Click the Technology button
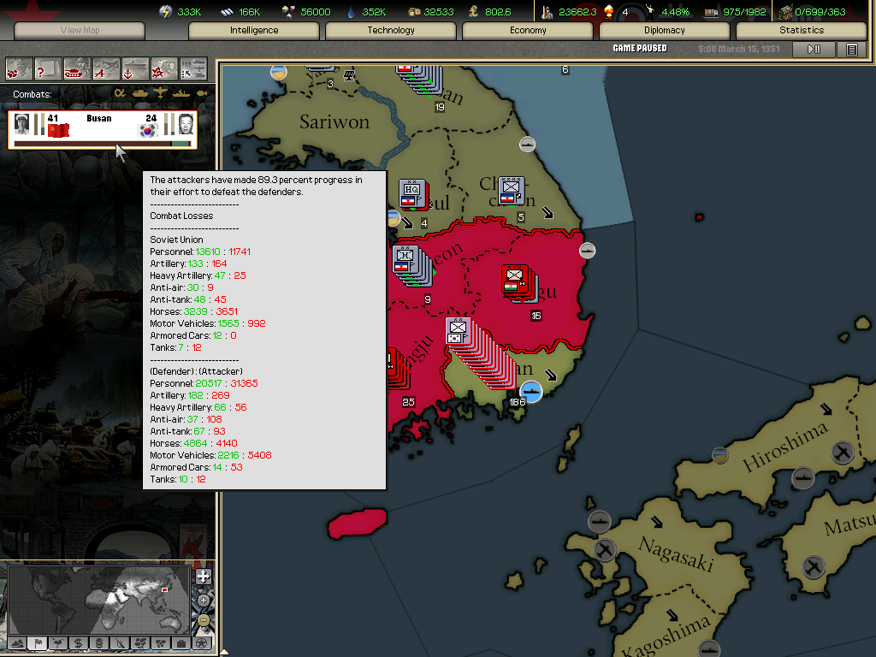The height and width of the screenshot is (657, 876). click(391, 31)
